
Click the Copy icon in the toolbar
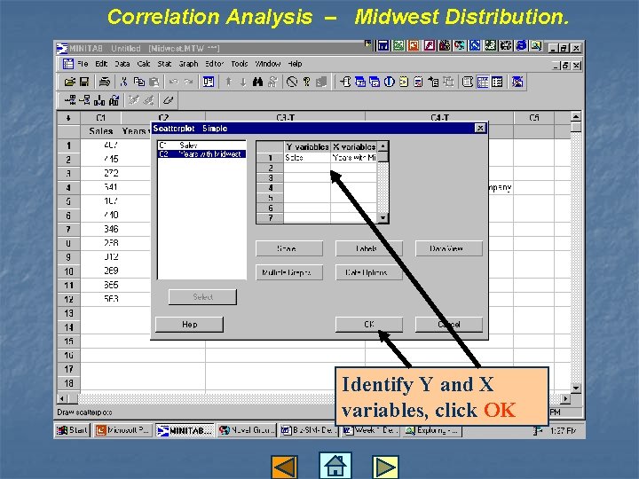(x=139, y=82)
